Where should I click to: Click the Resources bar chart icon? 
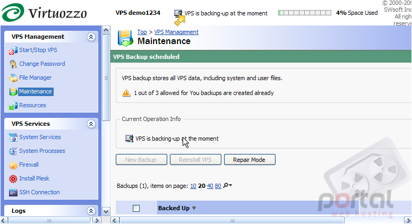coord(13,106)
